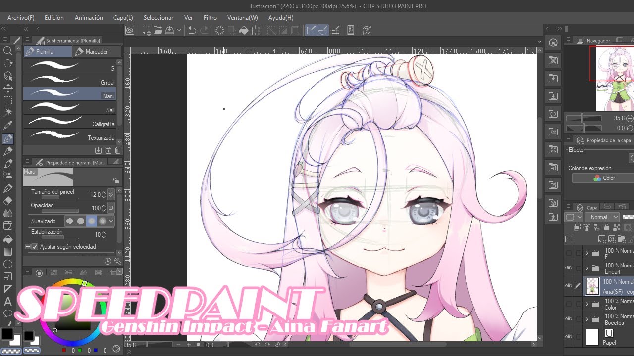Open the Filtro menu
The height and width of the screenshot is (356, 634).
point(210,18)
